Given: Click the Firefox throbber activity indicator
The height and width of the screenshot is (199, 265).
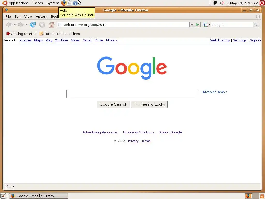Looking at the screenshot, I should click(258, 16).
